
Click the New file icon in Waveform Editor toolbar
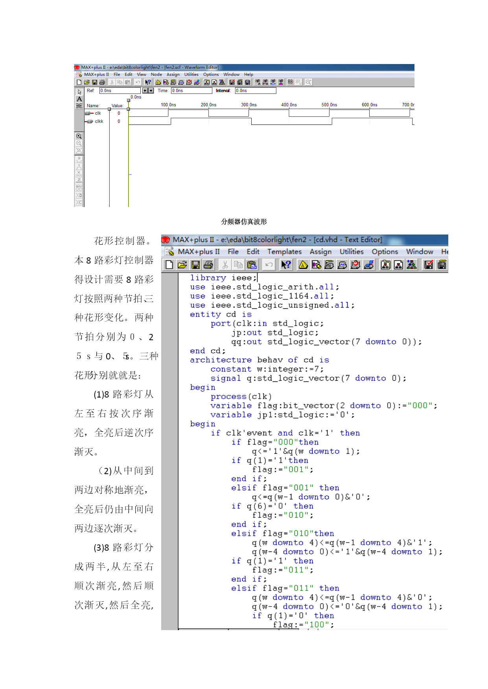tap(79, 82)
